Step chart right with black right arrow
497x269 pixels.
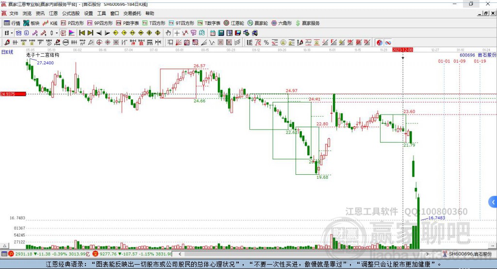click(x=107, y=33)
